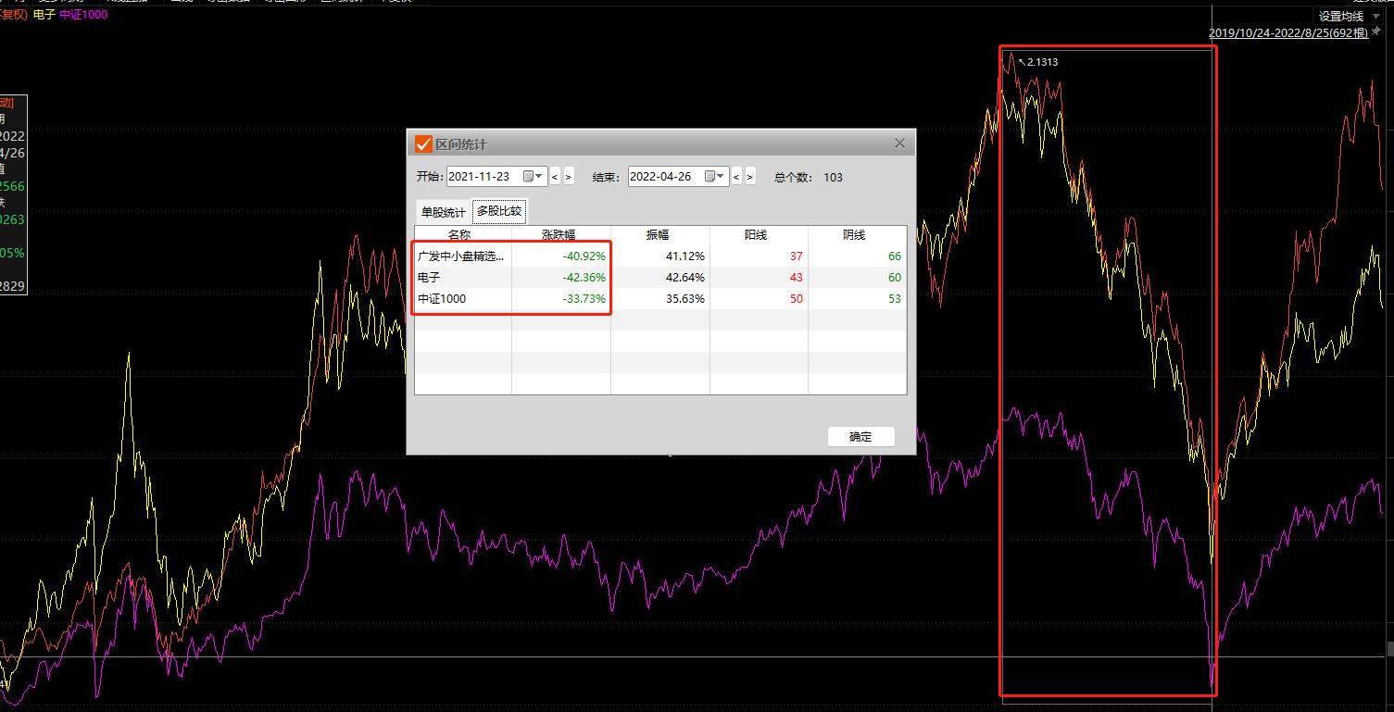Step the 开始 date forward one day

569,177
